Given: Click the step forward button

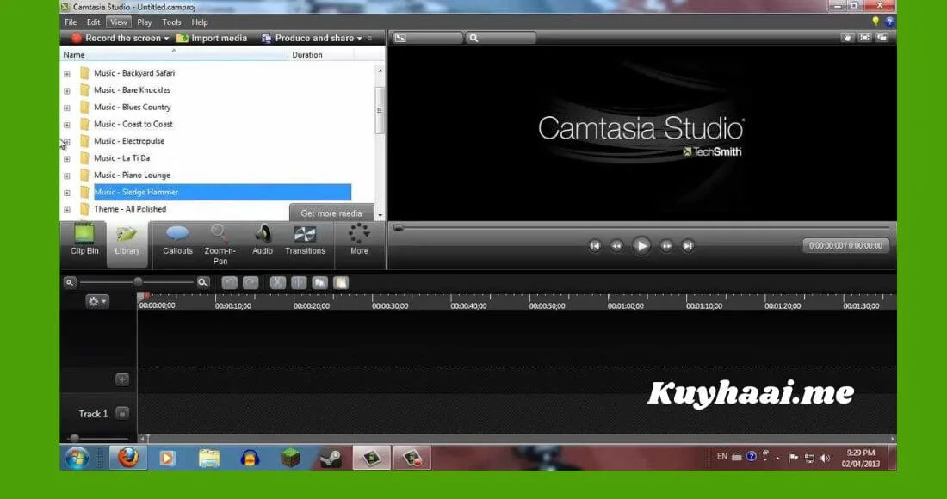Looking at the screenshot, I should coord(666,245).
